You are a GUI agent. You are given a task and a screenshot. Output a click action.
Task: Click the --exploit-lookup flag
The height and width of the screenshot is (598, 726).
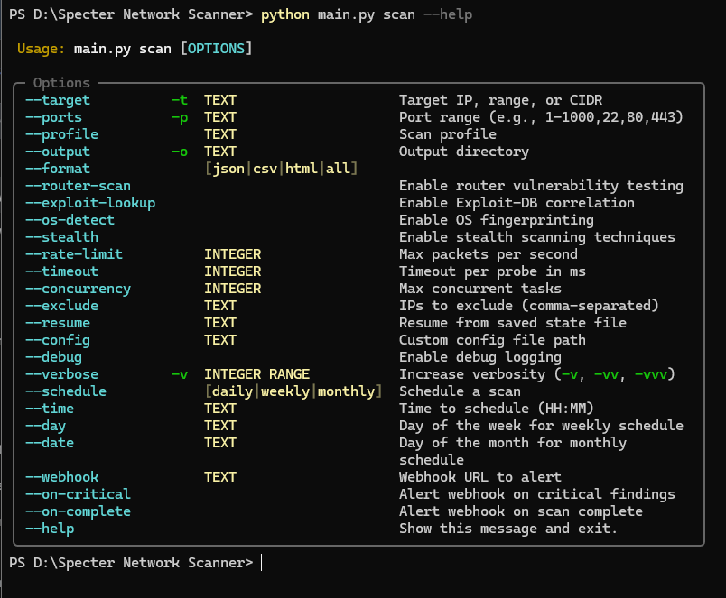point(90,203)
